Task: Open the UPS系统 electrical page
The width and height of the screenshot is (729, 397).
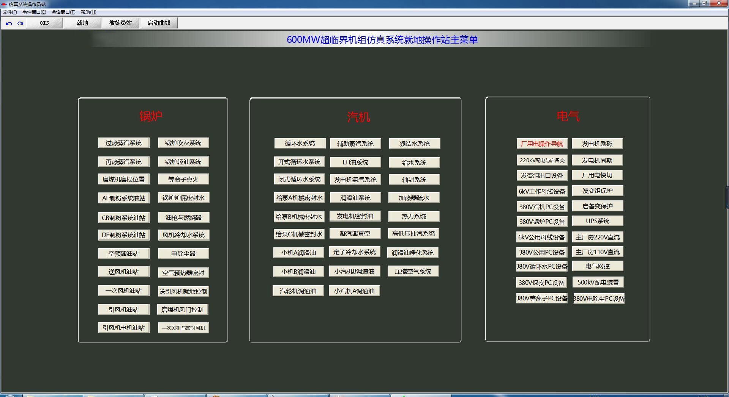Action: pyautogui.click(x=597, y=221)
